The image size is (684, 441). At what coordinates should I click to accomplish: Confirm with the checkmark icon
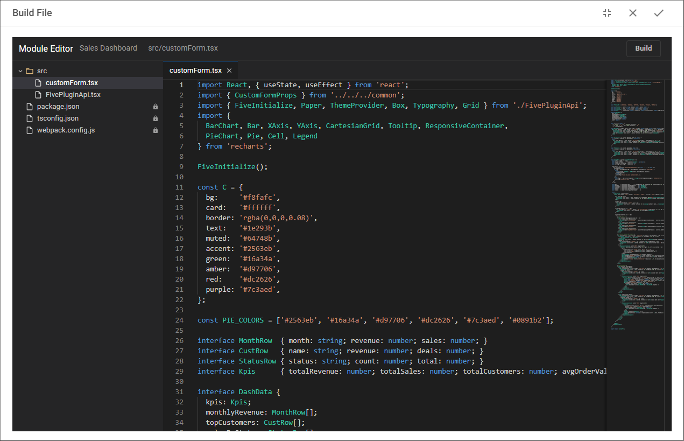point(659,13)
